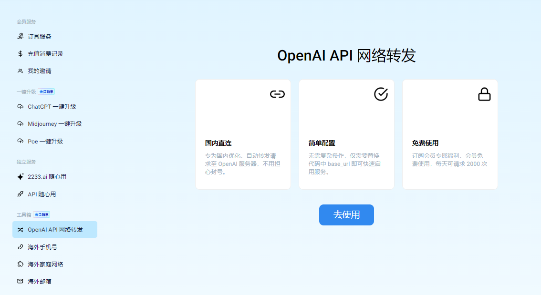
Task: Open the Poe 一键升级 menu item
Action: 45,142
